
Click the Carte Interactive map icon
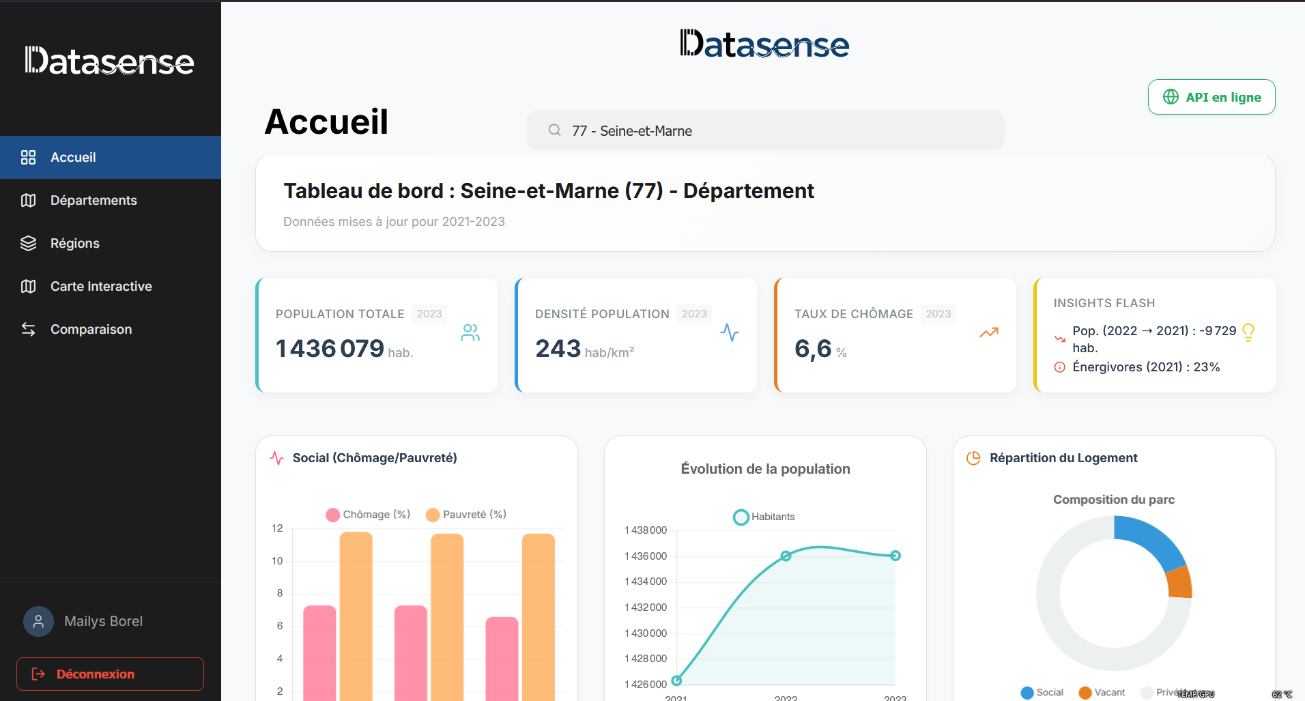(28, 287)
